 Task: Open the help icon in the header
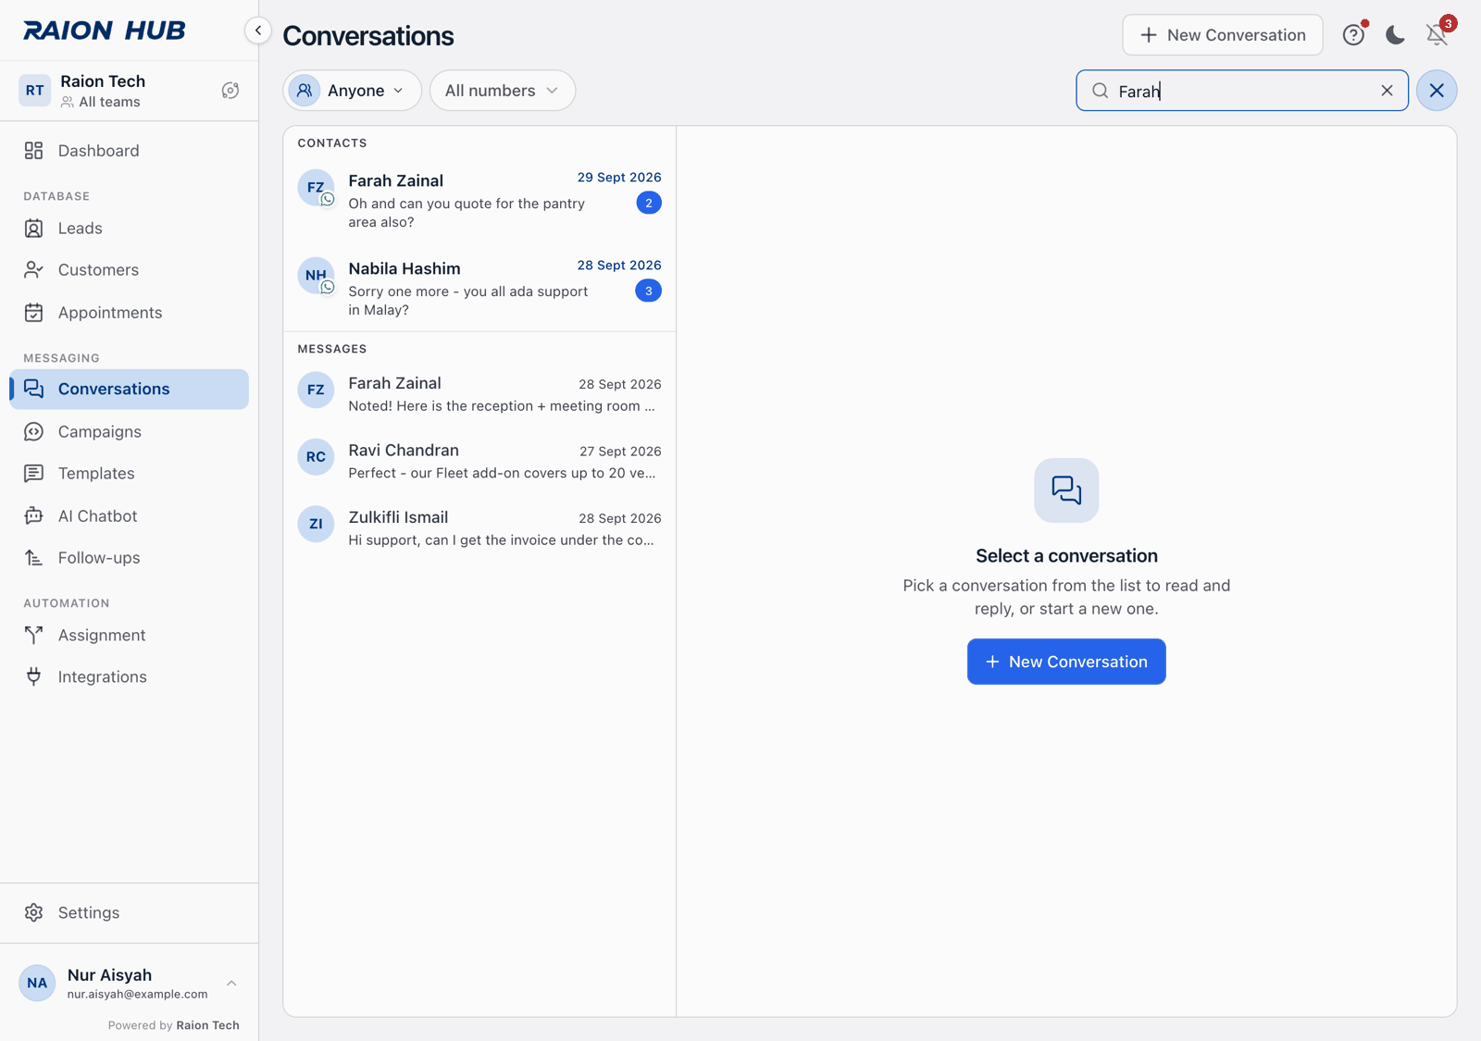coord(1353,35)
